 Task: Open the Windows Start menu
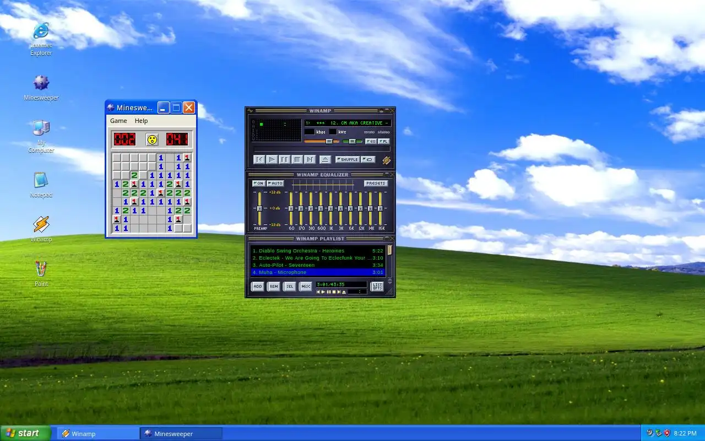pyautogui.click(x=25, y=433)
